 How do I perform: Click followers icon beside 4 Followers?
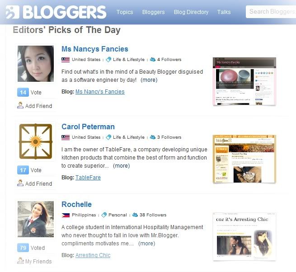point(153,60)
